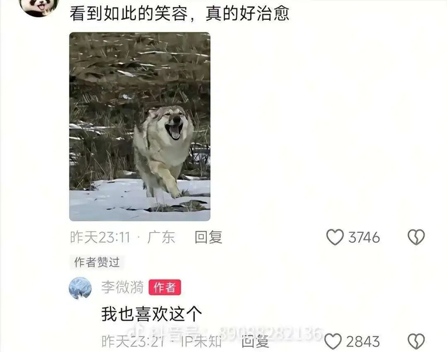This screenshot has width=447, height=352.
Task: Dislike the wolf photo comment via broken heart
Action: tap(416, 237)
